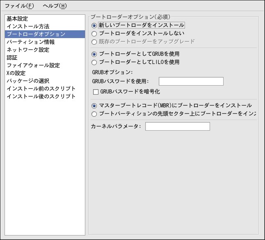Choose ブートローダをインストールしない radio option
The width and height of the screenshot is (265, 240).
95,34
